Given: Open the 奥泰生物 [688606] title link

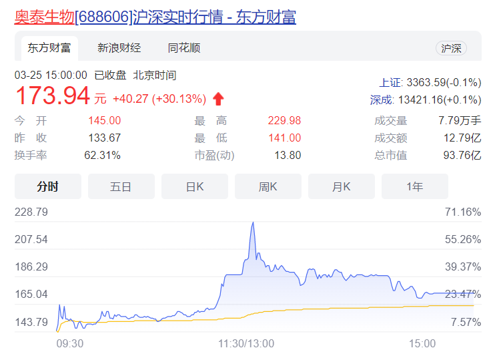Looking at the screenshot, I should (155, 17).
